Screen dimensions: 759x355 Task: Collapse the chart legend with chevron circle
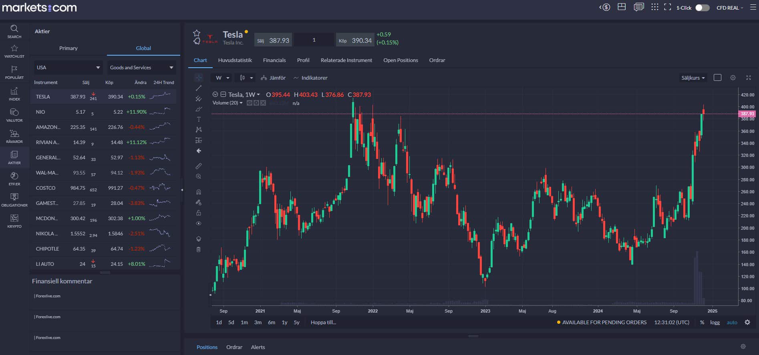(x=215, y=94)
